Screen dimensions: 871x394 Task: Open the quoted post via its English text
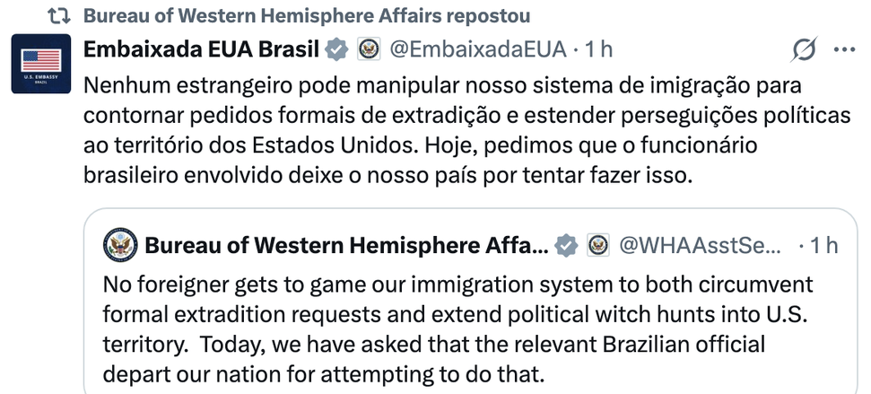457,328
